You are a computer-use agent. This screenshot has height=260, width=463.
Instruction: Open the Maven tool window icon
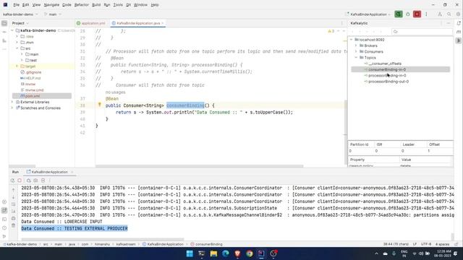pyautogui.click(x=459, y=32)
